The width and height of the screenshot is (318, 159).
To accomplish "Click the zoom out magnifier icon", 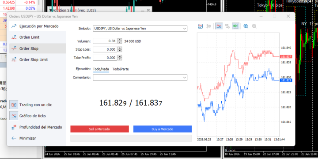I will [254, 26].
